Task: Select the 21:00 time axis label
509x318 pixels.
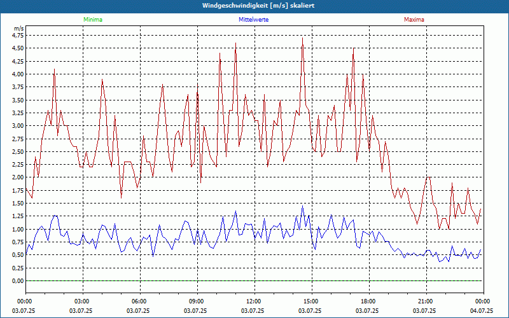Action: (x=426, y=301)
